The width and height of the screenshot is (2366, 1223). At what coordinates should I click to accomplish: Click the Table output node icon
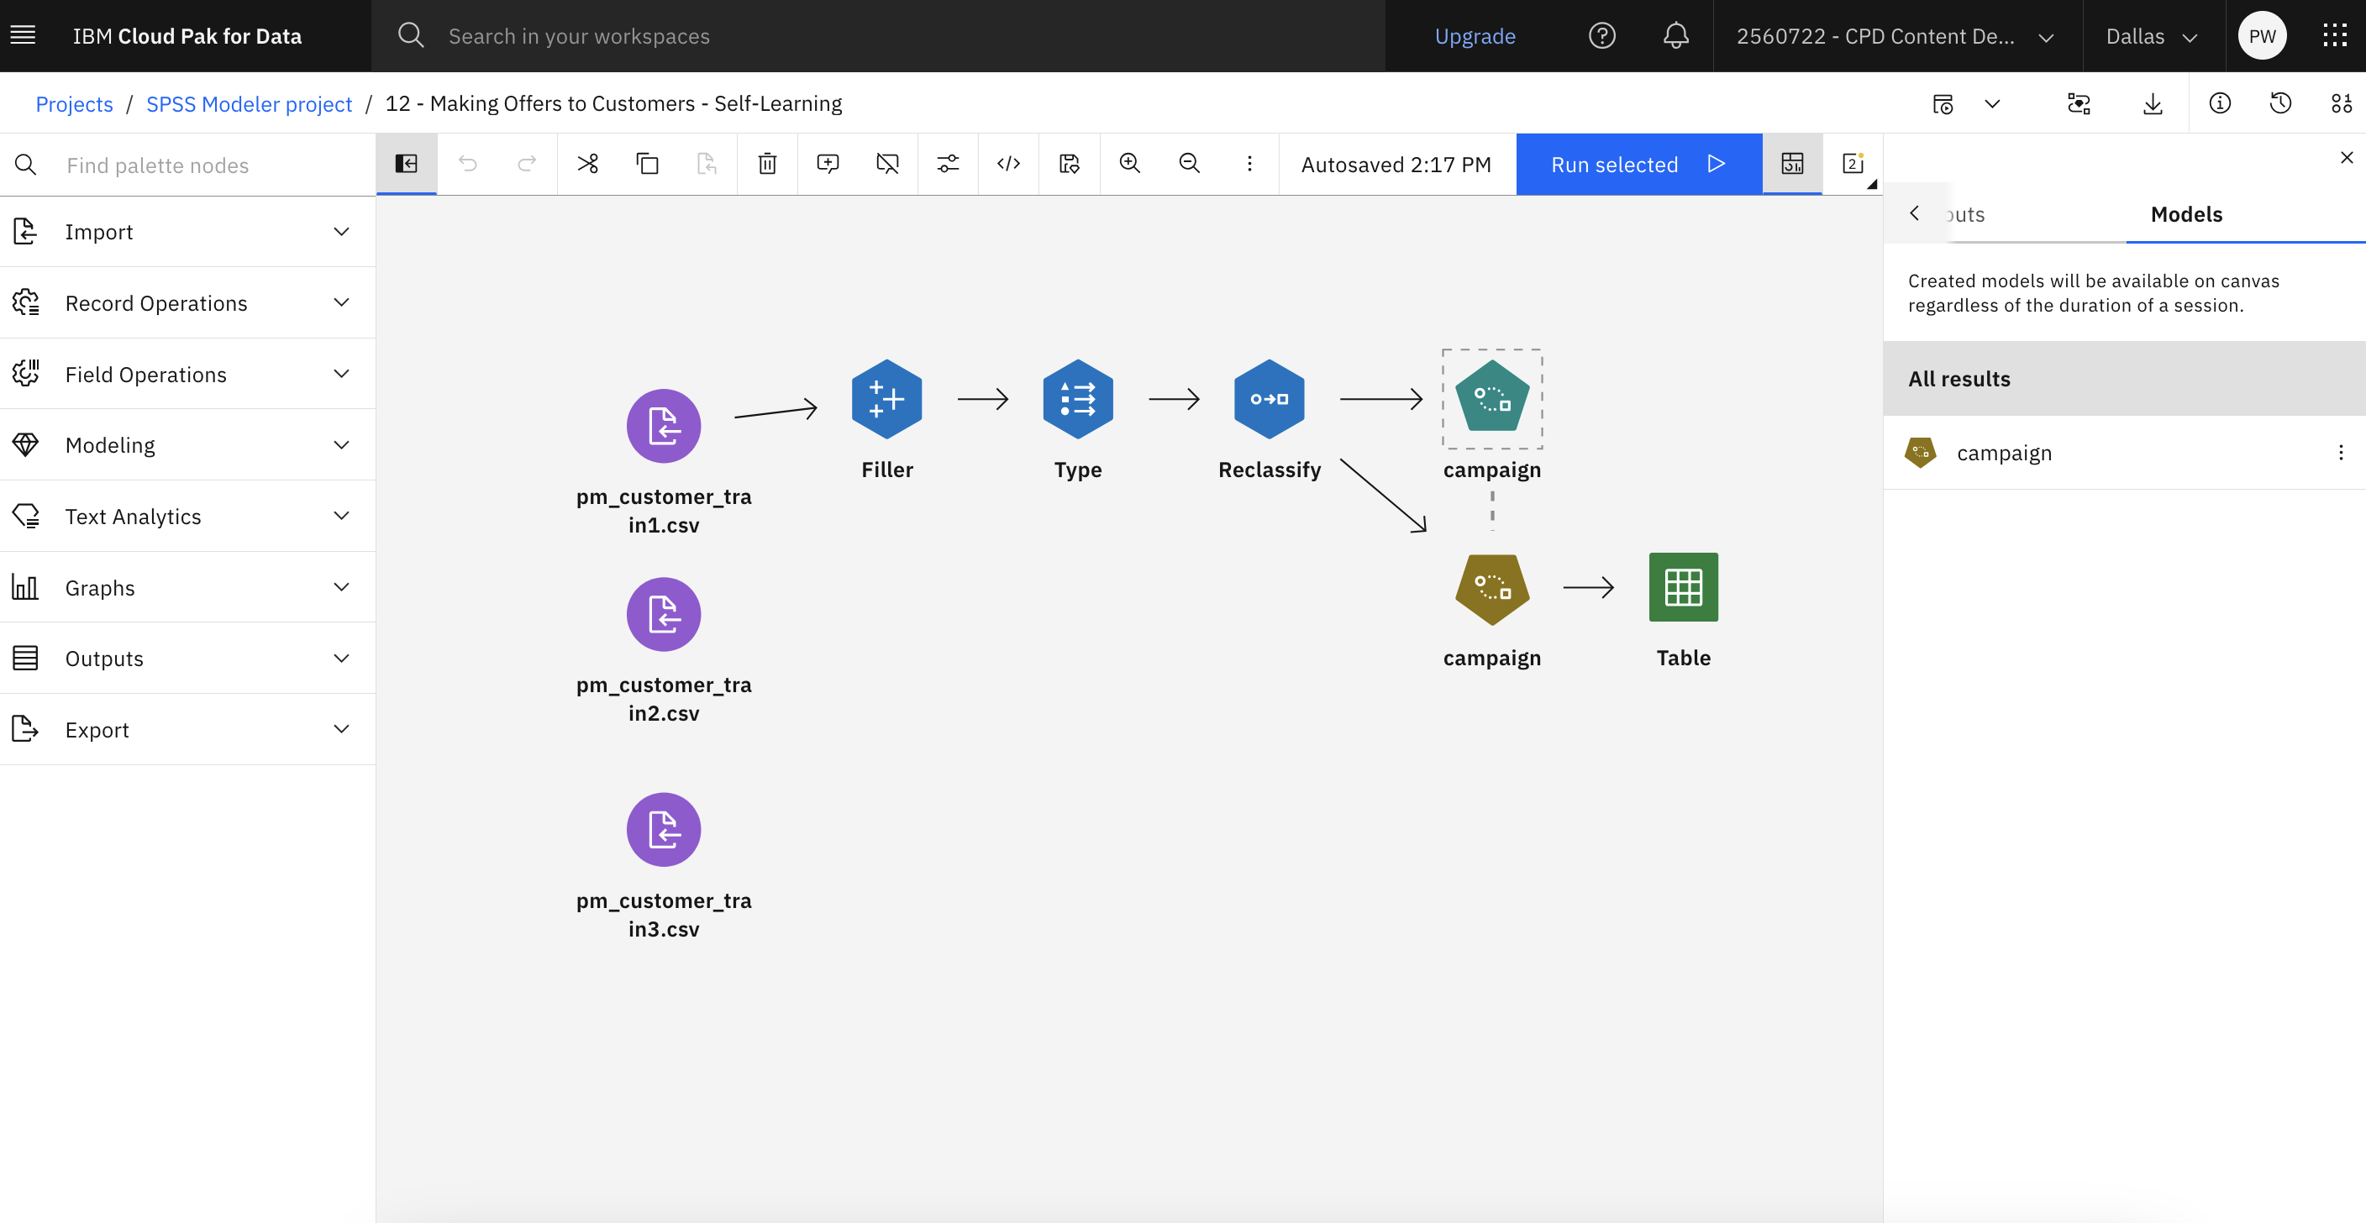pos(1683,588)
